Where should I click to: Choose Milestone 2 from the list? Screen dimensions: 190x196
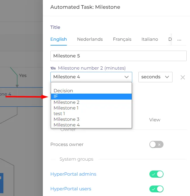(91, 102)
